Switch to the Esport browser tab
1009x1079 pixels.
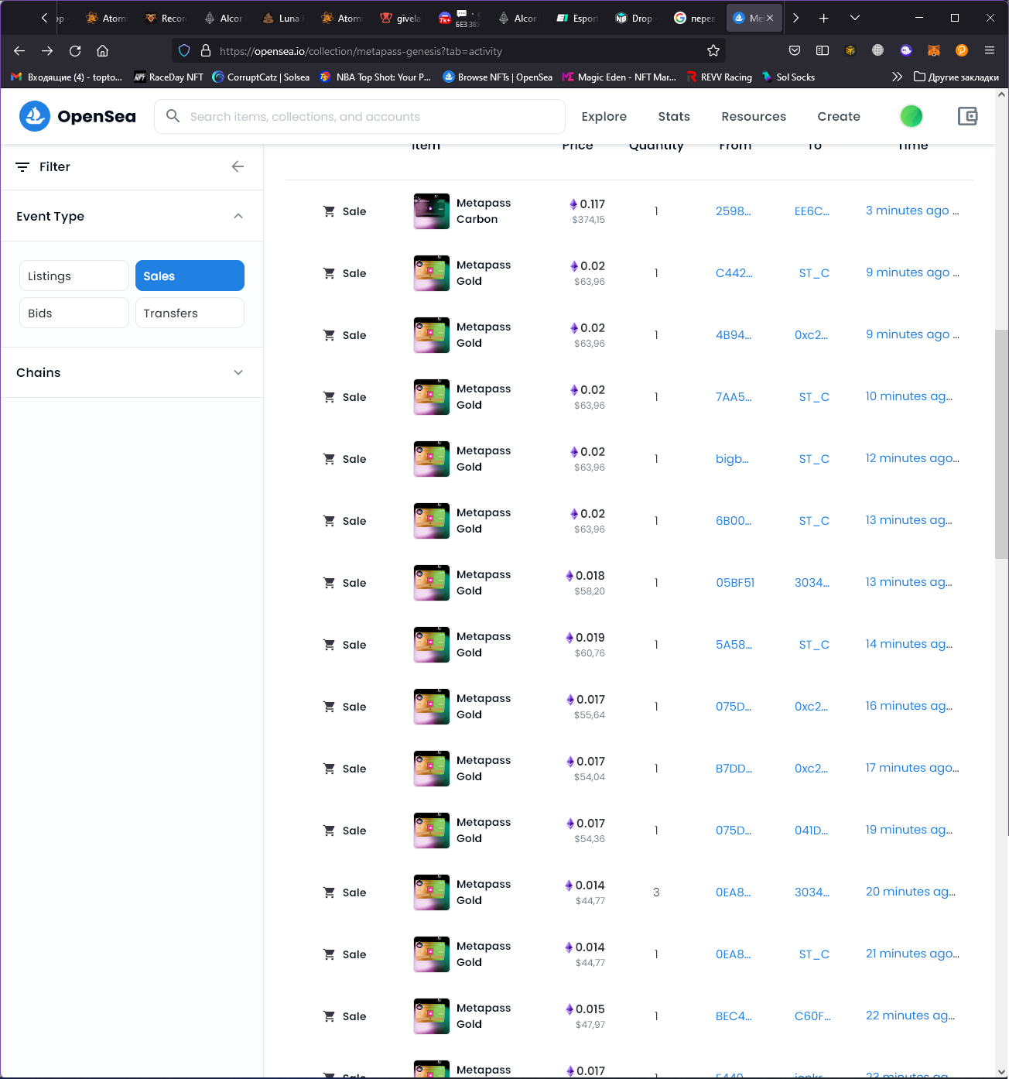pyautogui.click(x=577, y=18)
